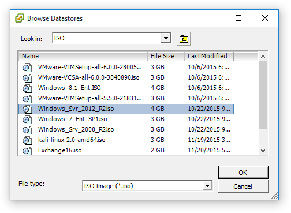Click the ISO icon beside VMware-VIMSetup-all-5.5.0
Viewport: 291px width, 213px height.
click(x=27, y=99)
